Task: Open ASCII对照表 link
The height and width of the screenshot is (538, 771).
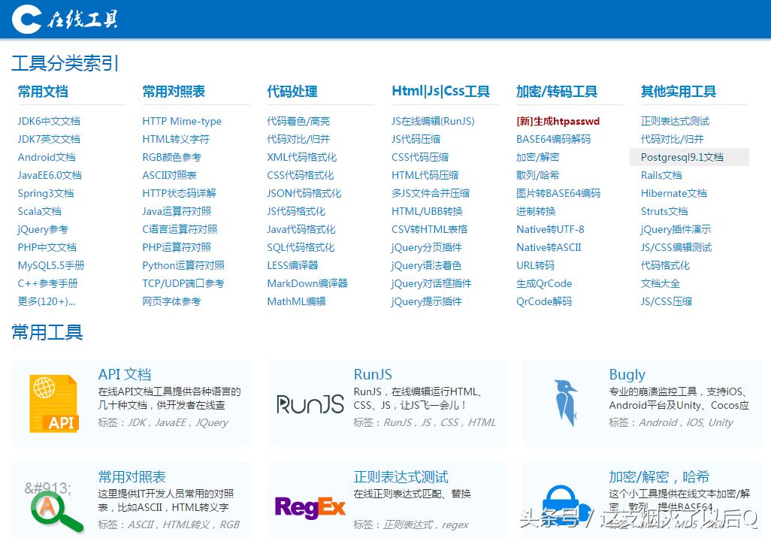Action: pyautogui.click(x=169, y=175)
